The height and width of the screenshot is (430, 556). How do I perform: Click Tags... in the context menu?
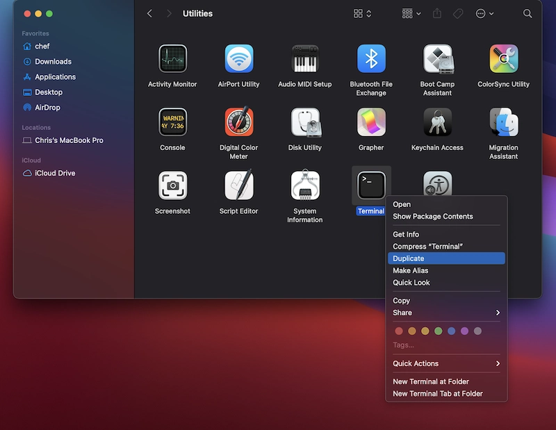pyautogui.click(x=403, y=345)
